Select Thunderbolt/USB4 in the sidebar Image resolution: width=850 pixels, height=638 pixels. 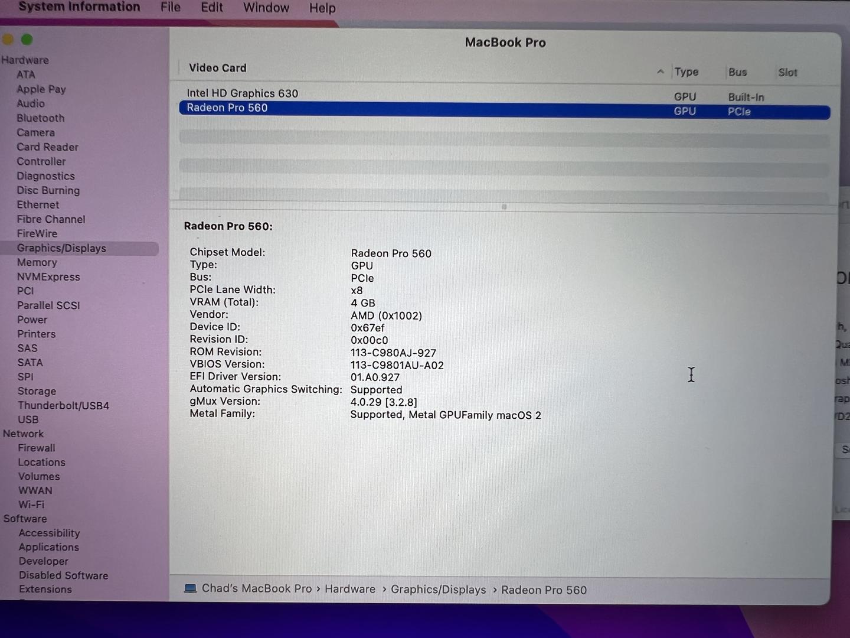click(x=63, y=405)
